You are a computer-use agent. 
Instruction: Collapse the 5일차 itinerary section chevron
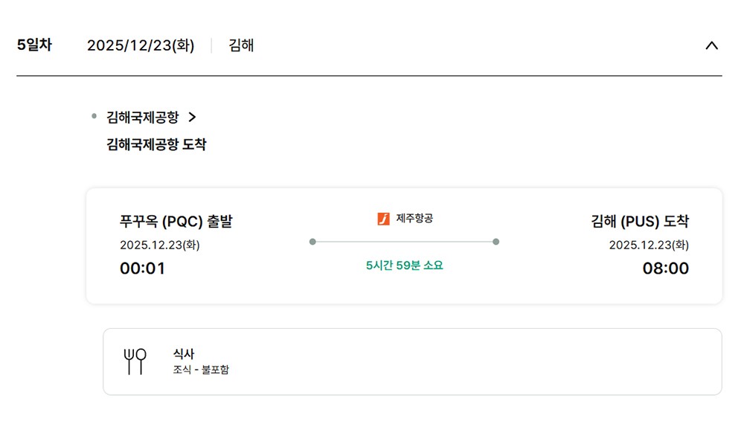pos(711,45)
